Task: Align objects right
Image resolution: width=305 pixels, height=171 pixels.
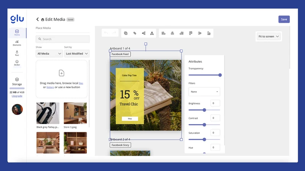Action: click(x=181, y=33)
